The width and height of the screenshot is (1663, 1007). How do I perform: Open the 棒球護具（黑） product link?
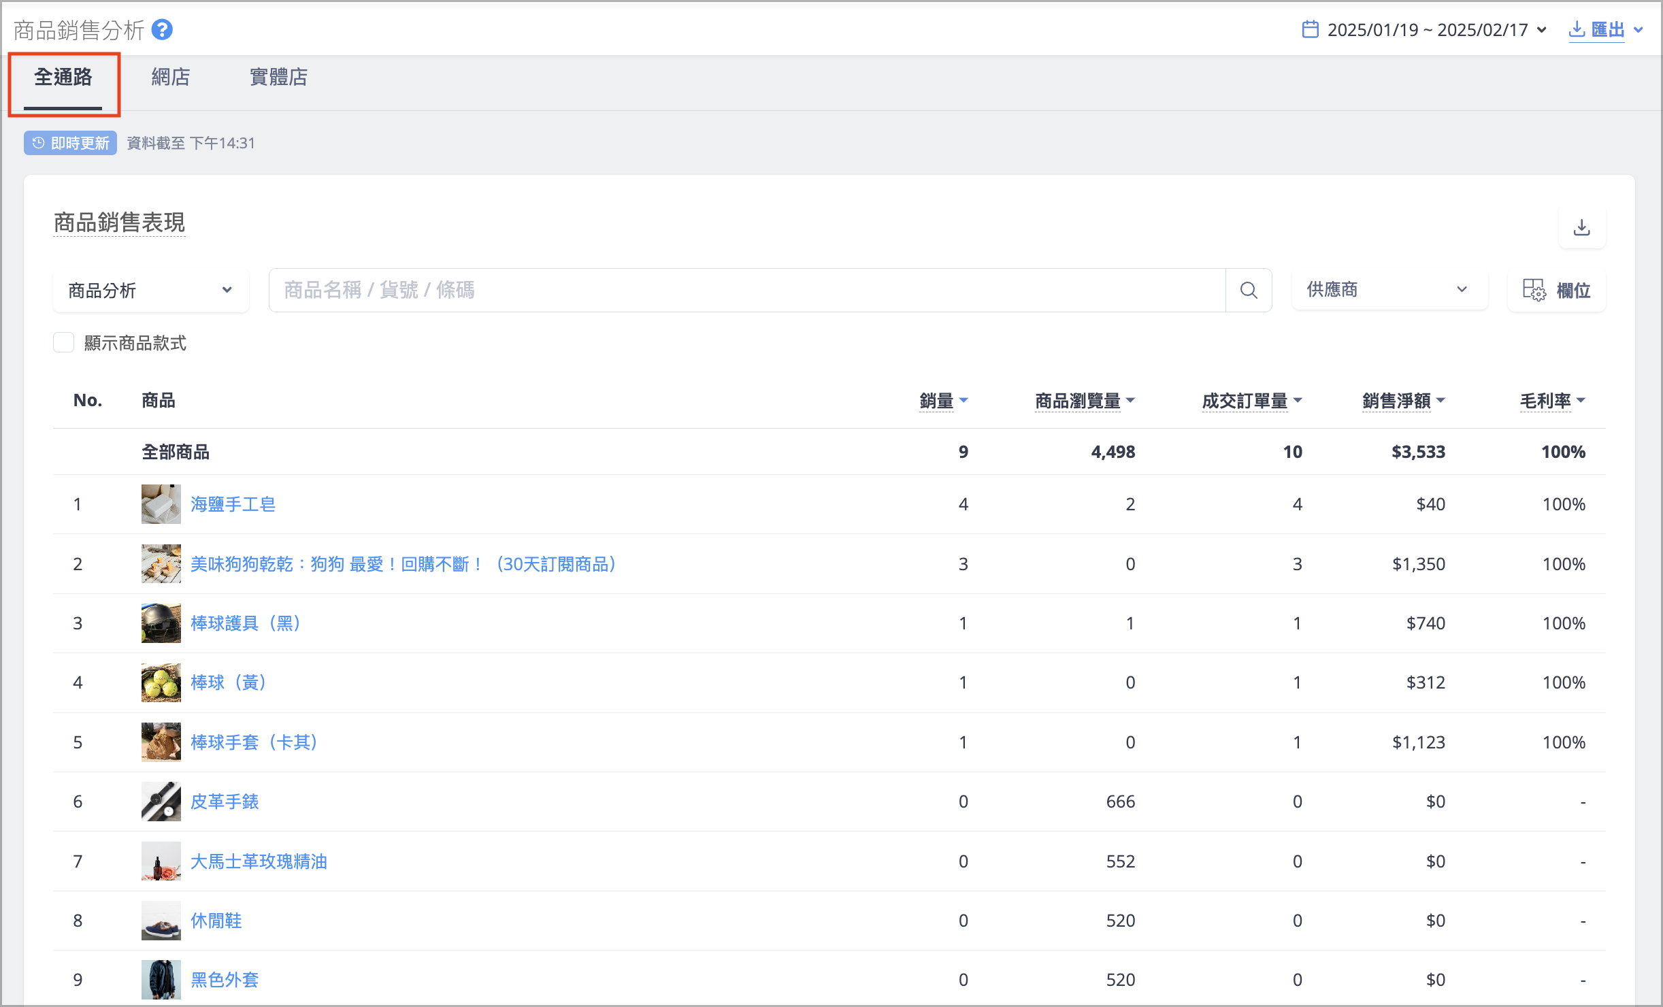[246, 623]
